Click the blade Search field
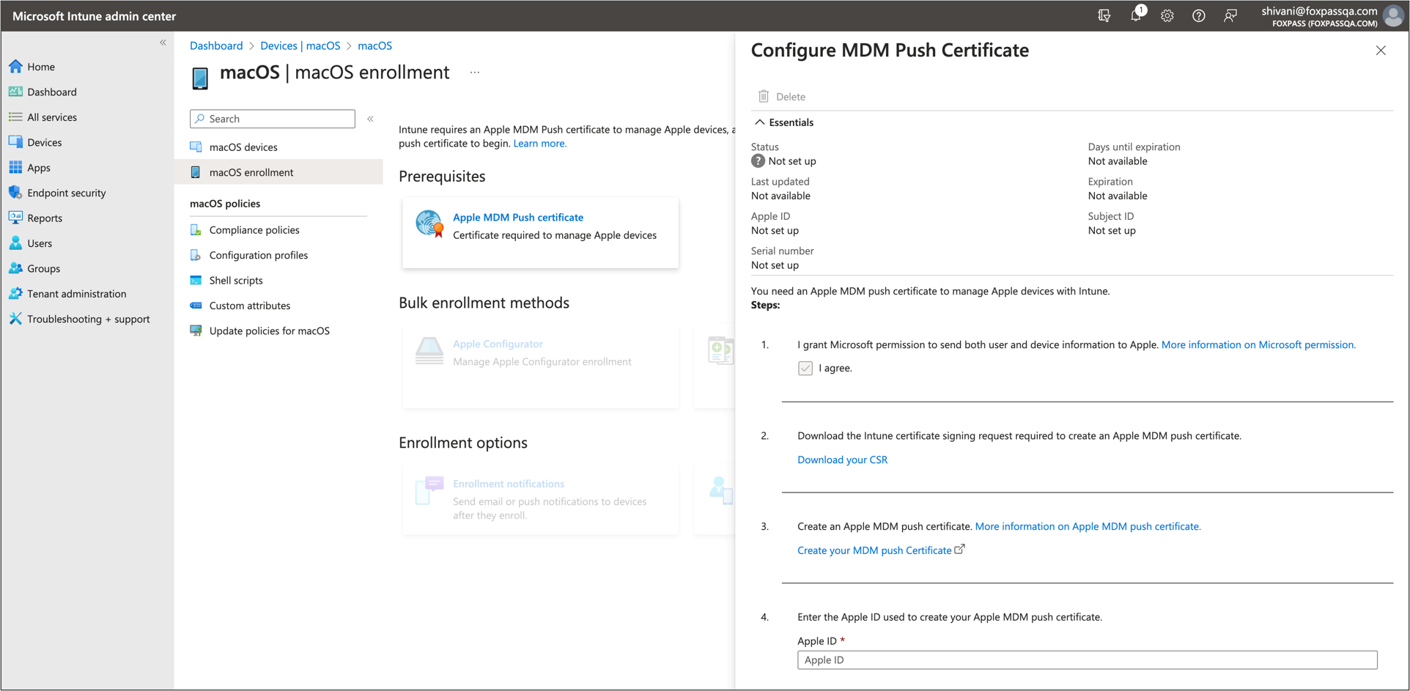Screen dimensions: 1410x691 click(x=273, y=119)
